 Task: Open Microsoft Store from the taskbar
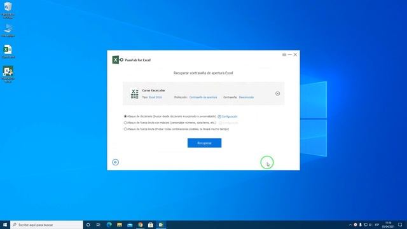151,225
